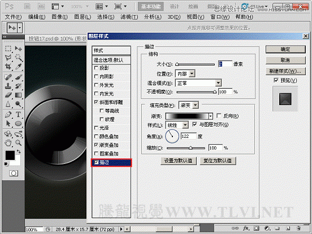Click the 新建样式(W)... button
The height and width of the screenshot is (234, 312).
tap(285, 71)
